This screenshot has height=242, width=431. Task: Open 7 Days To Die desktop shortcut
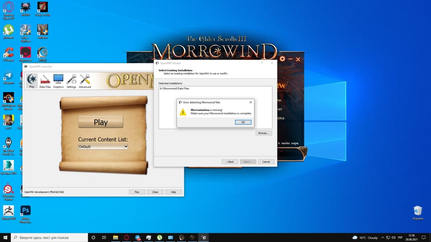pyautogui.click(x=42, y=9)
